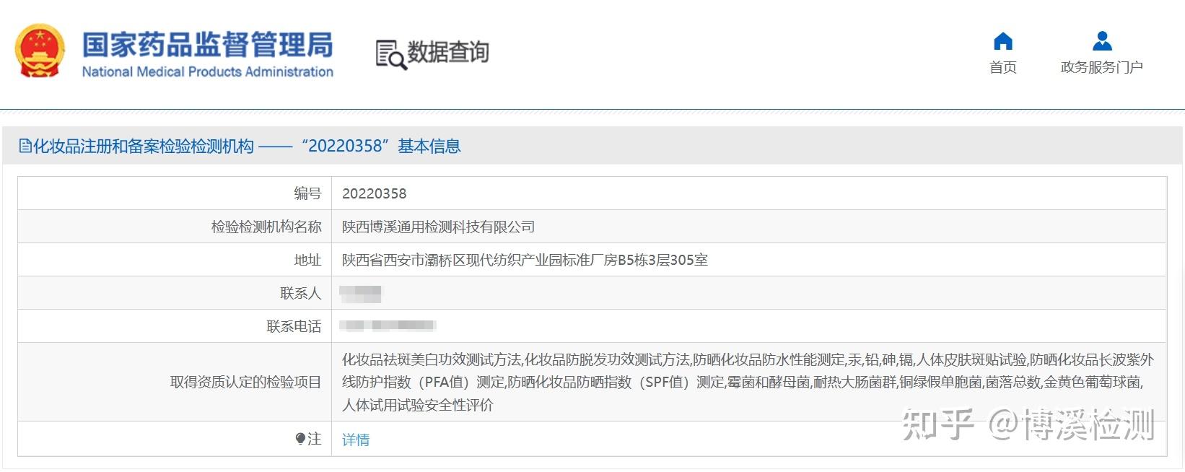Click the blurred 联系电话 value
The height and width of the screenshot is (472, 1185).
pyautogui.click(x=388, y=326)
